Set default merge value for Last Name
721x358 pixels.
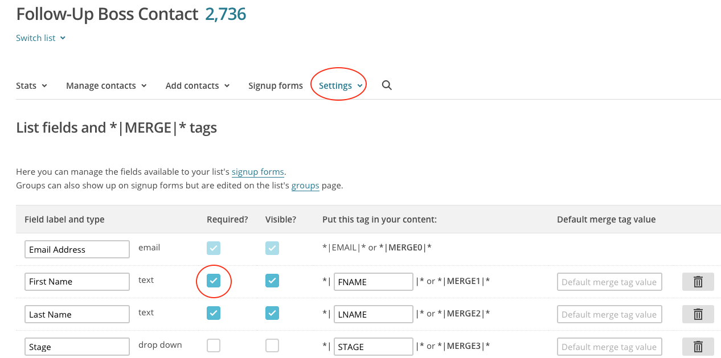click(609, 314)
